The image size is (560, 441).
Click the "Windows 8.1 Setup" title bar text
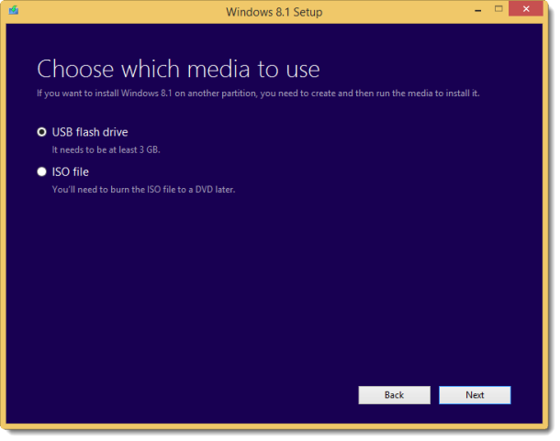pos(274,12)
